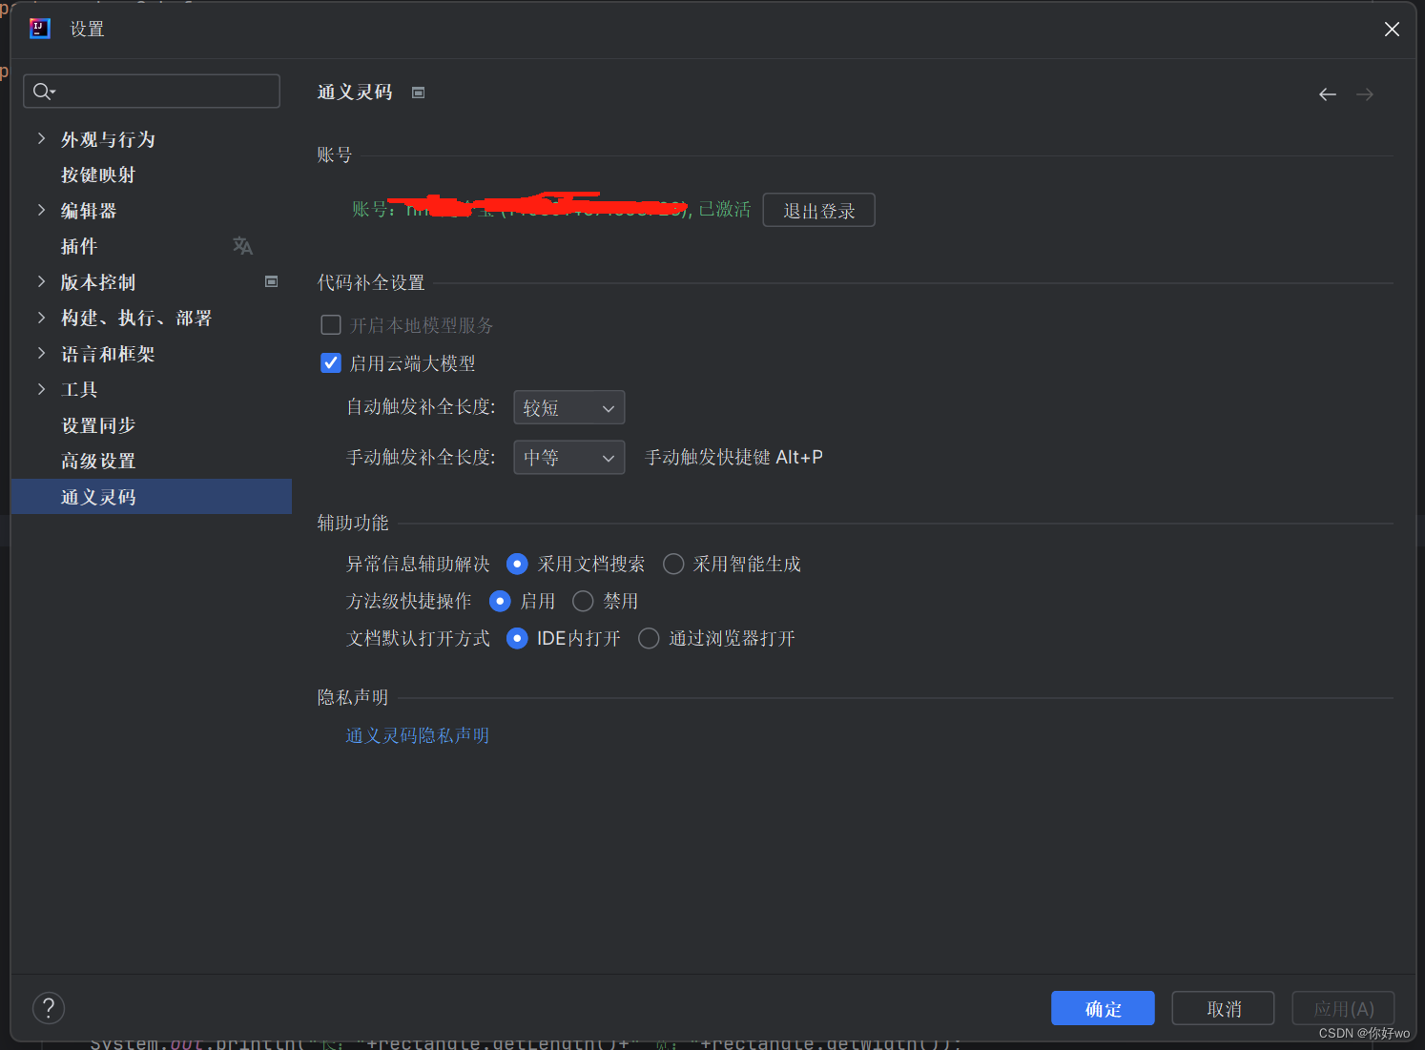Expand the 版本控制 tree node
Screen dimensions: 1425x1050
(x=41, y=281)
